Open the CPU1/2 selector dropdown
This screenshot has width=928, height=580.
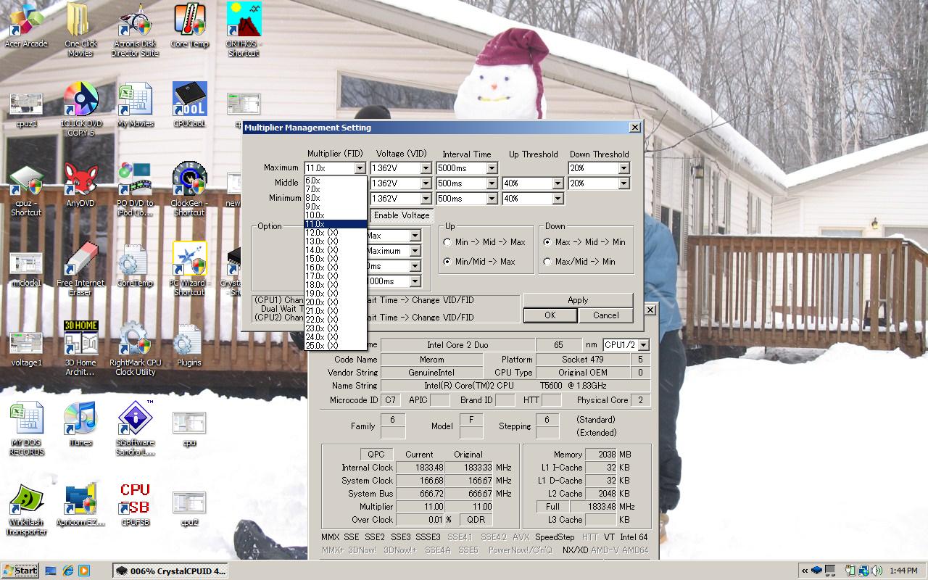[x=643, y=345]
